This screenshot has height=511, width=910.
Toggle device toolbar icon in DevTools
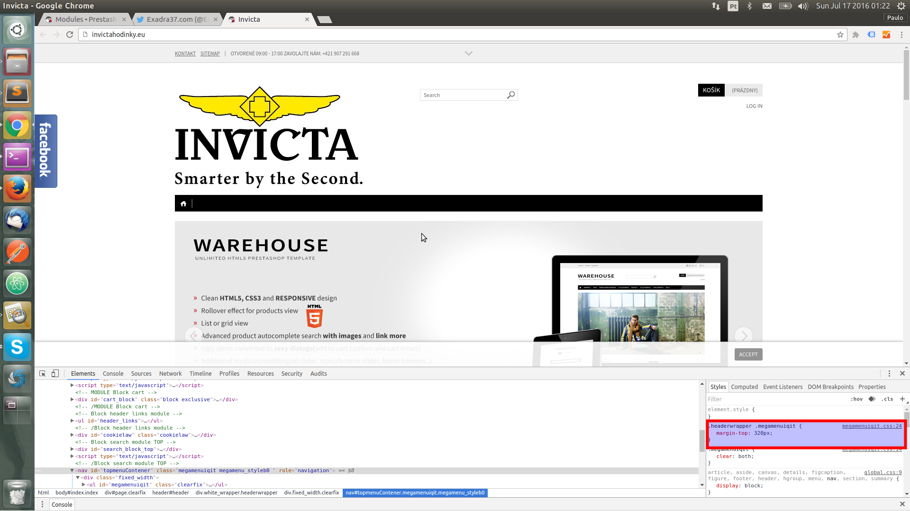coord(55,373)
